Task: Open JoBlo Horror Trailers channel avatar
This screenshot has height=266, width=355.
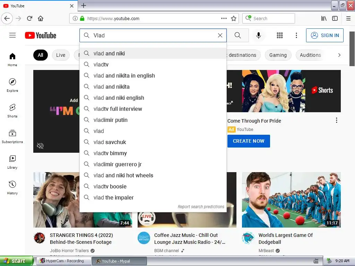Action: point(40,238)
